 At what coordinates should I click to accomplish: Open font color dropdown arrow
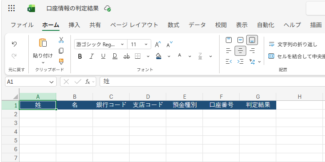190,56
